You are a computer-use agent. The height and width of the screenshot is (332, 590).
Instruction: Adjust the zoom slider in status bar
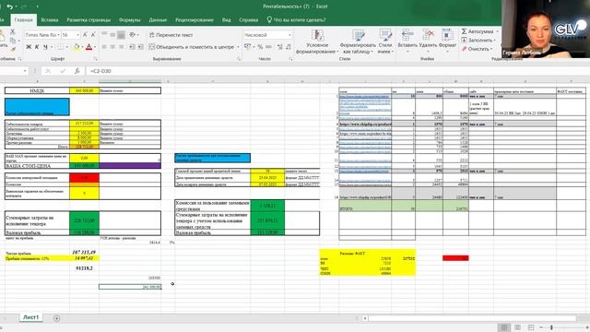point(551,328)
